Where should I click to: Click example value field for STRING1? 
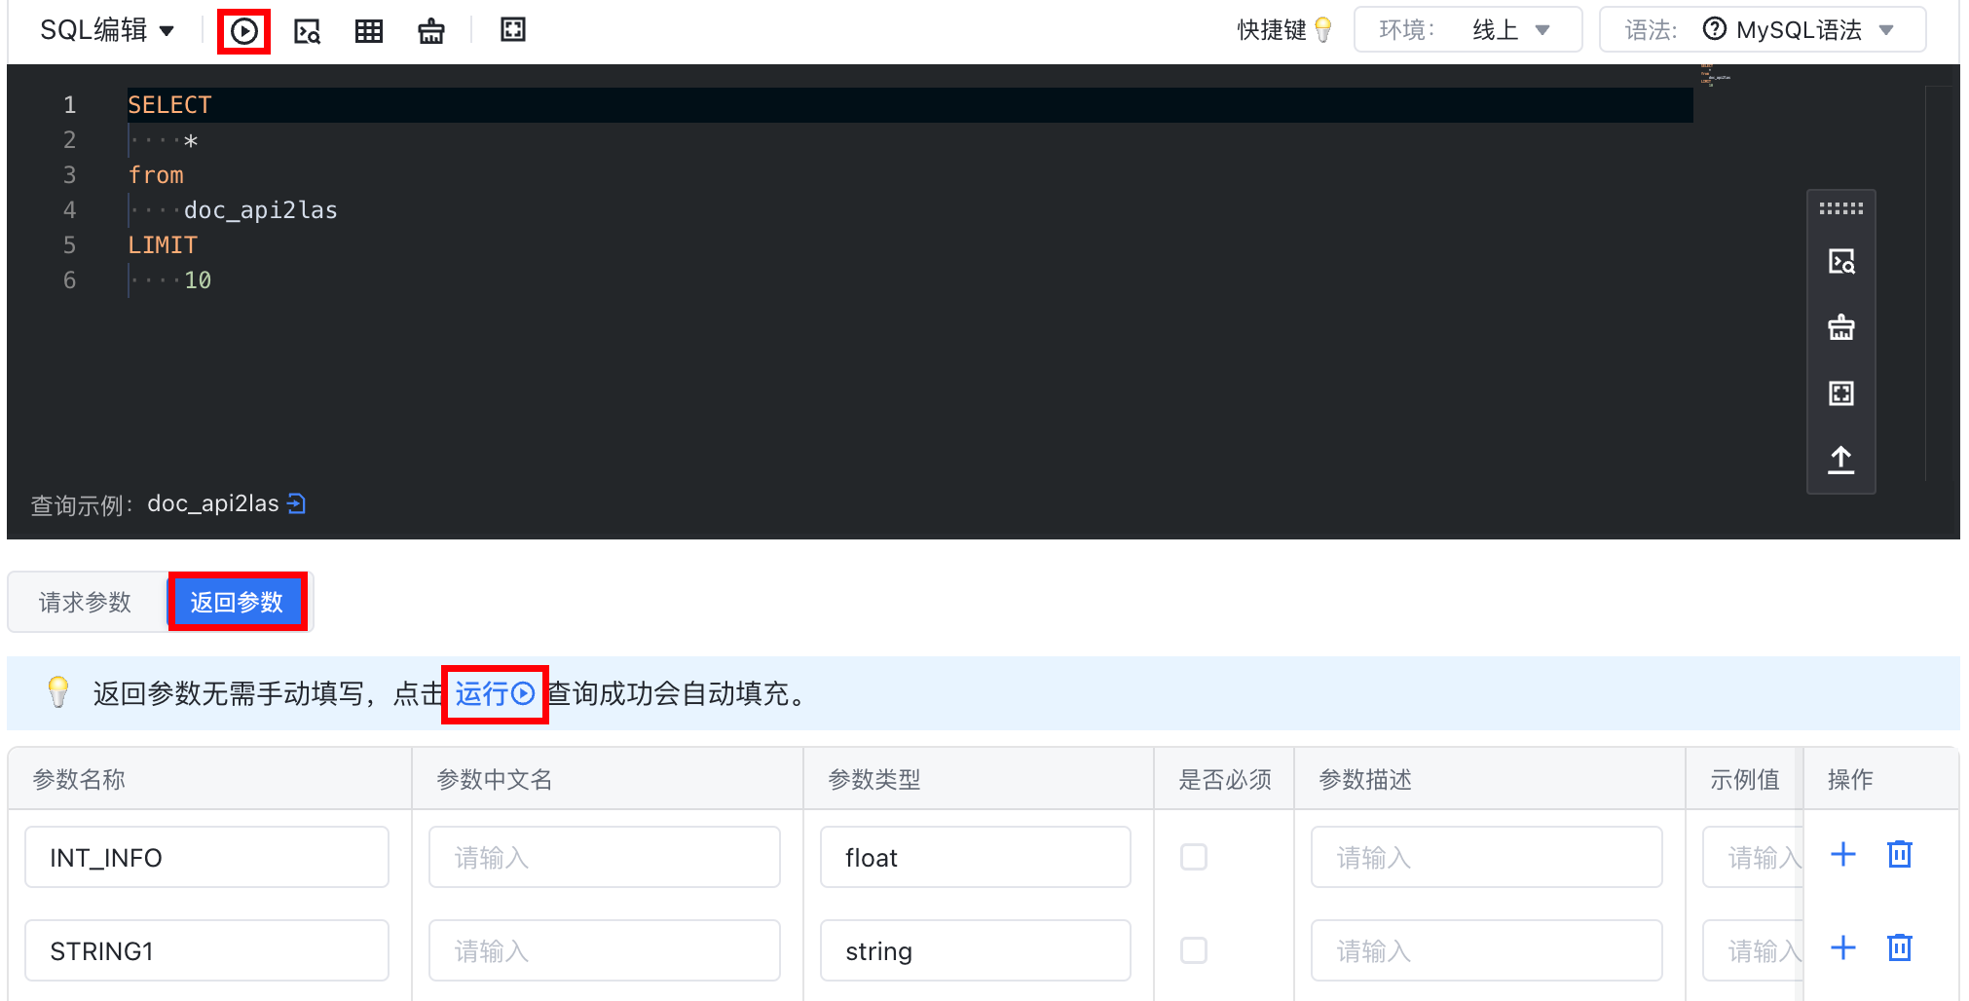tap(1753, 950)
